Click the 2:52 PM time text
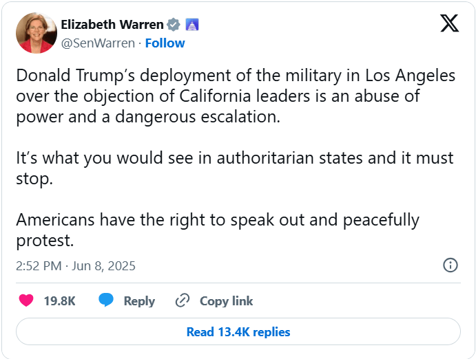 38,265
